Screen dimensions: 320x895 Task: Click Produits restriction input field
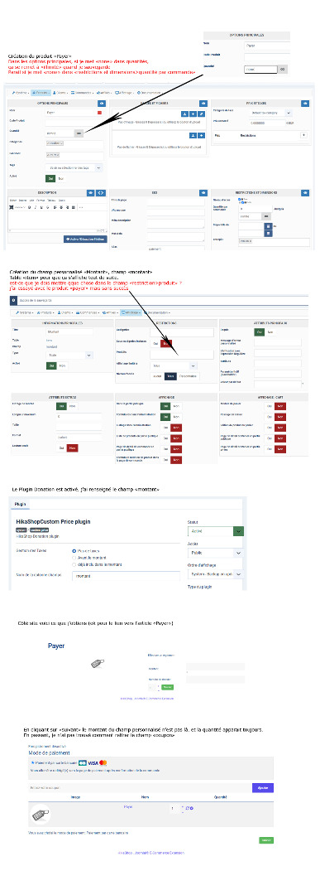[x=182, y=355]
